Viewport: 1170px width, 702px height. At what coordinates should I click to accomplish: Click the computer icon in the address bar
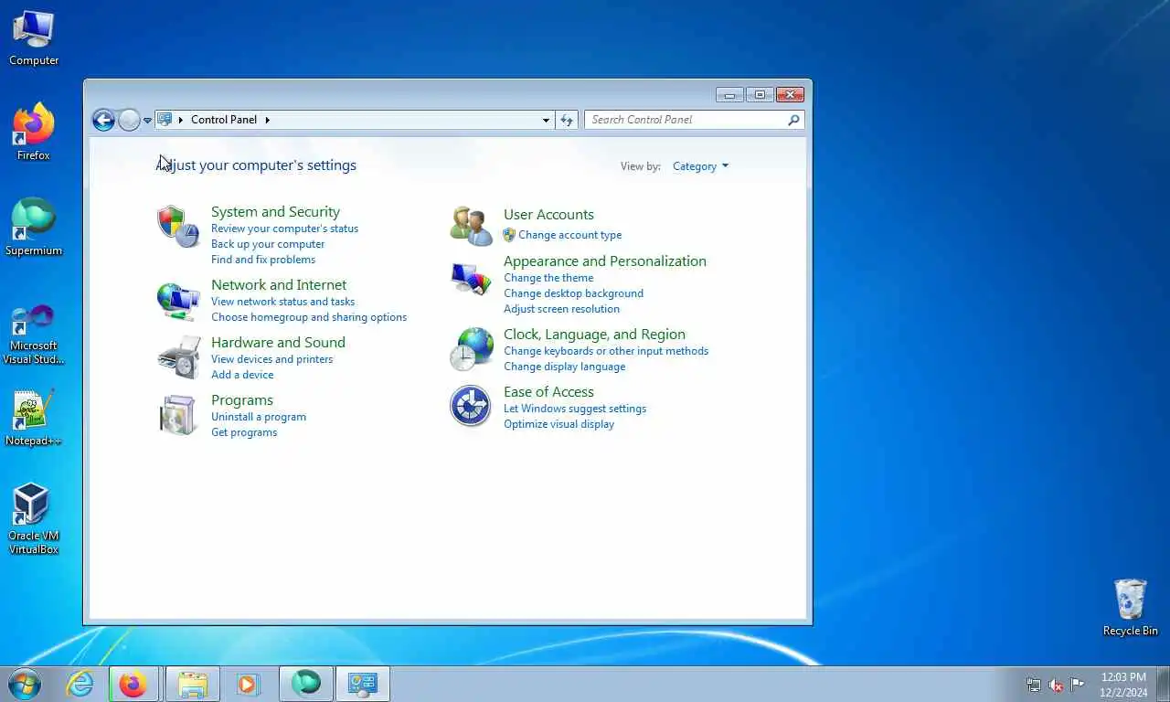pos(165,120)
